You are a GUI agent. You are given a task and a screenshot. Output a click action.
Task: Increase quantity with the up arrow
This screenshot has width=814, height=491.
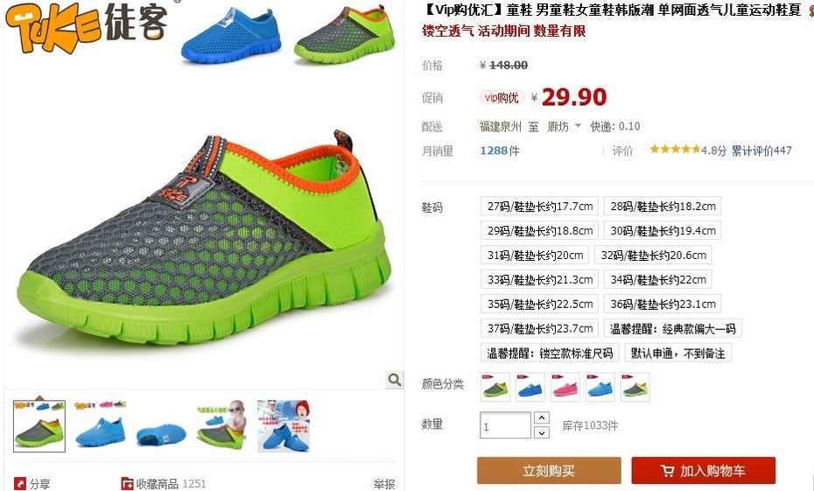[542, 417]
